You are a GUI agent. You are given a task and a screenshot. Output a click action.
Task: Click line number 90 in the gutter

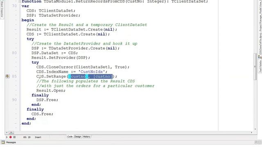point(14,100)
